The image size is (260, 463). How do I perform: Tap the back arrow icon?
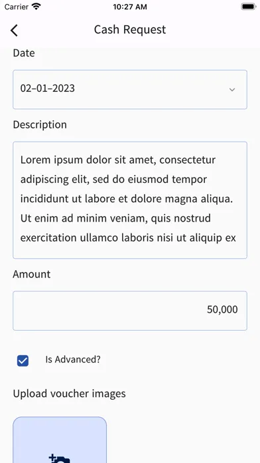[14, 31]
